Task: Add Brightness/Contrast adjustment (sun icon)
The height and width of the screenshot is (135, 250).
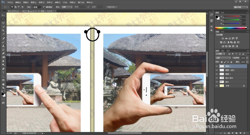Action: coord(222,38)
